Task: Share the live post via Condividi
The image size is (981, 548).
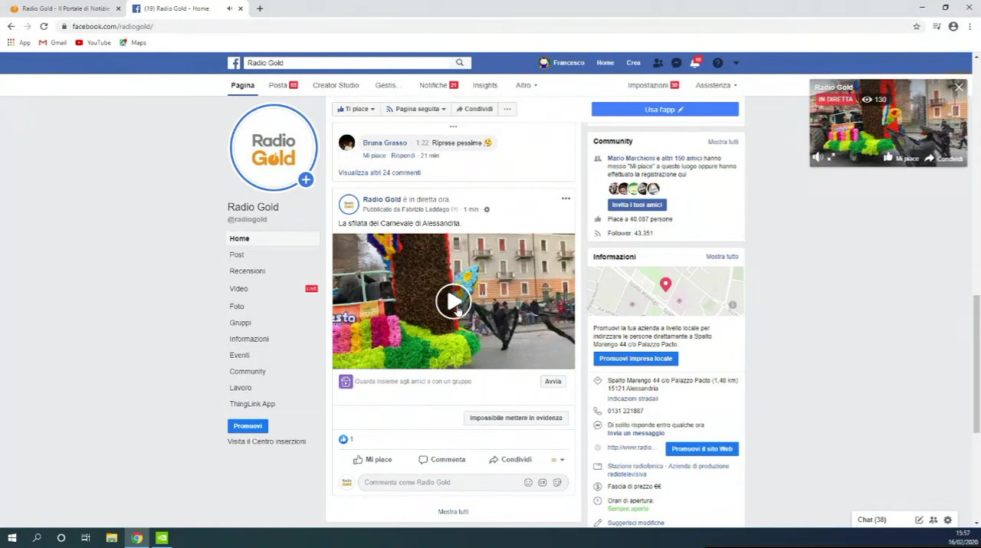Action: (x=510, y=459)
